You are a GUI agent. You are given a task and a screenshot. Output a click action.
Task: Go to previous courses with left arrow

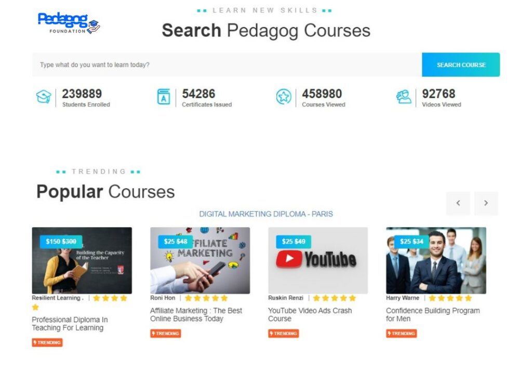click(458, 203)
